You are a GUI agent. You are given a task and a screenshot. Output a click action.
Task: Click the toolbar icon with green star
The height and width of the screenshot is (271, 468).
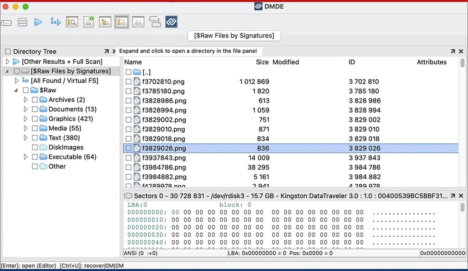(88, 22)
